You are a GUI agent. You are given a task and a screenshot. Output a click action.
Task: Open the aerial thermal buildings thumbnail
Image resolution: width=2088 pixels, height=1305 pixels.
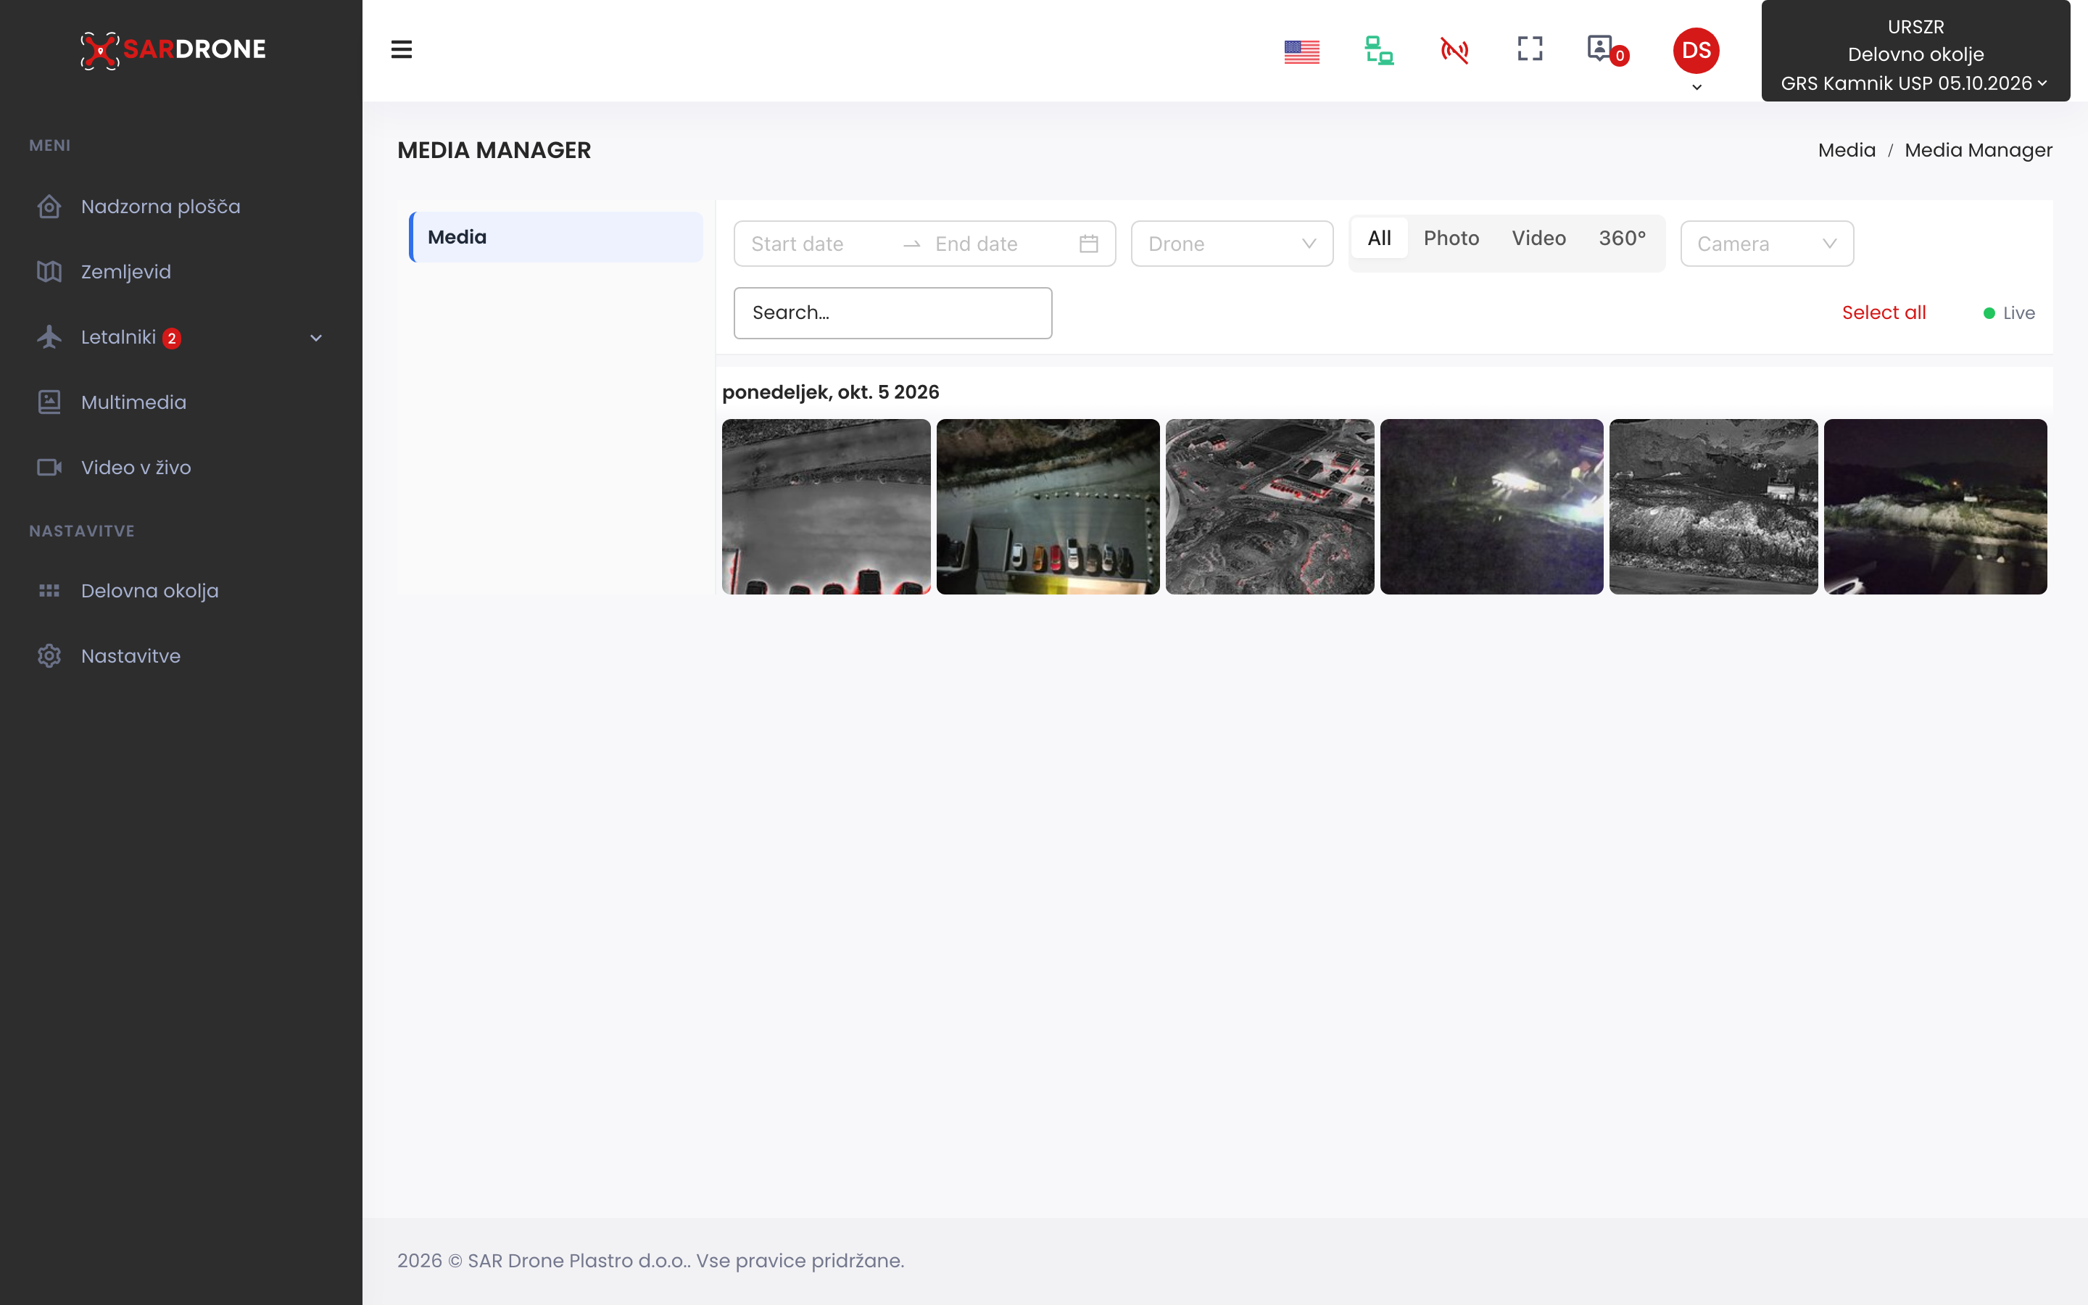tap(1269, 507)
